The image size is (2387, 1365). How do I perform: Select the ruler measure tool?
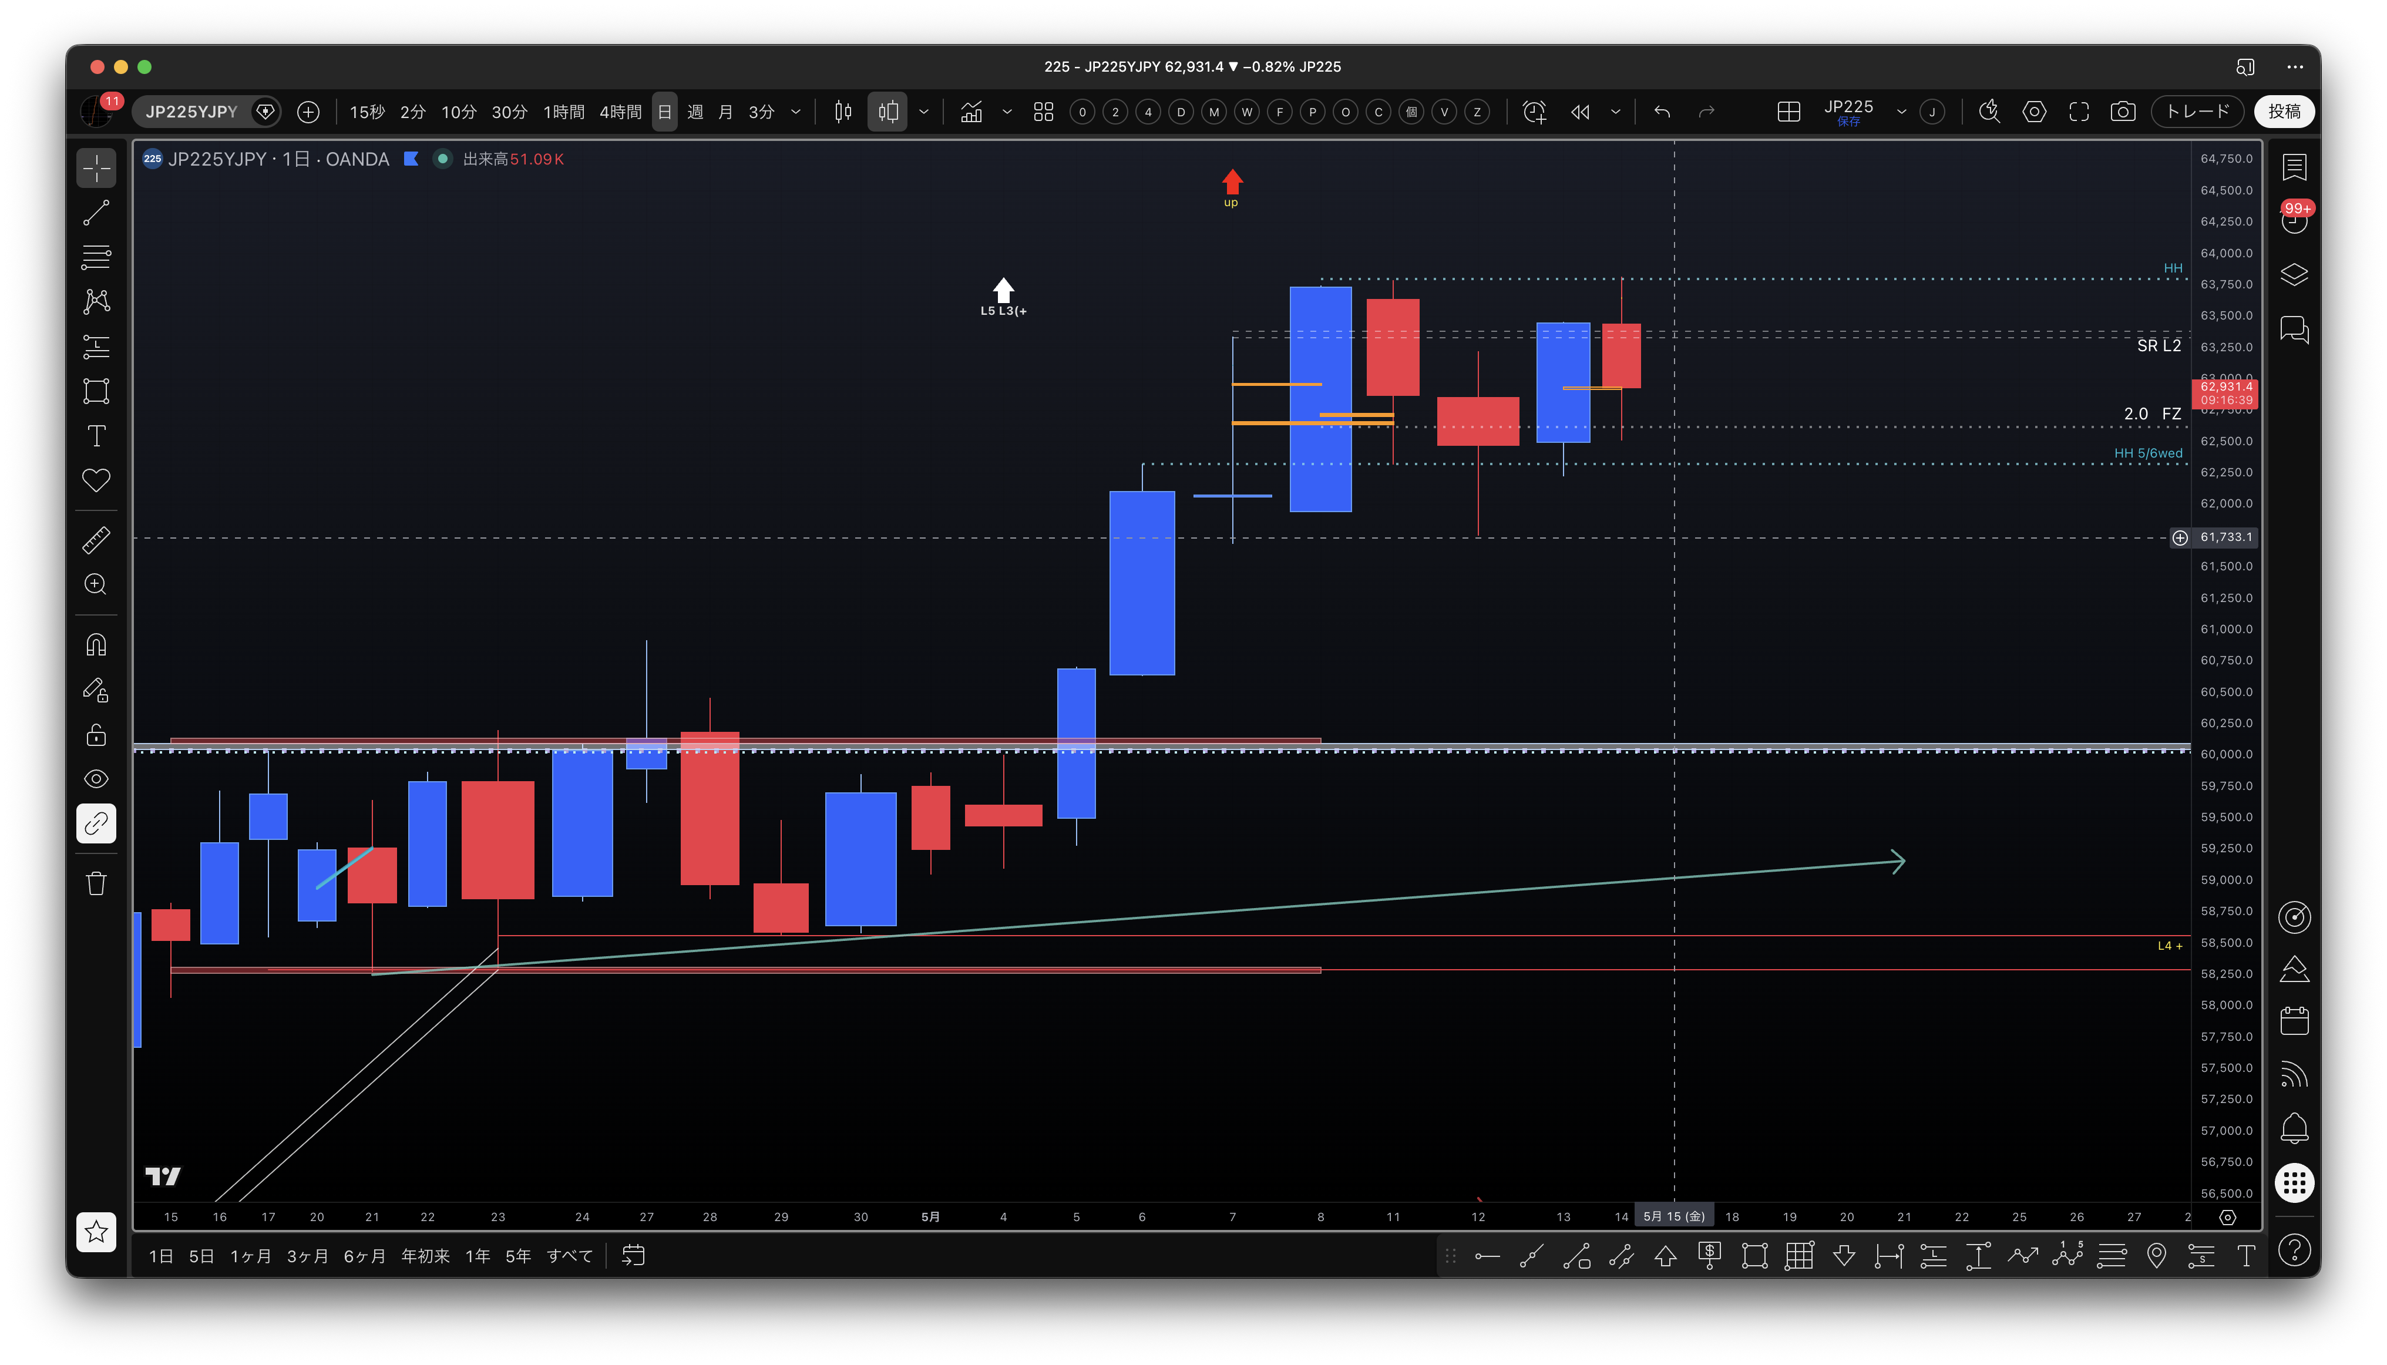(x=96, y=540)
